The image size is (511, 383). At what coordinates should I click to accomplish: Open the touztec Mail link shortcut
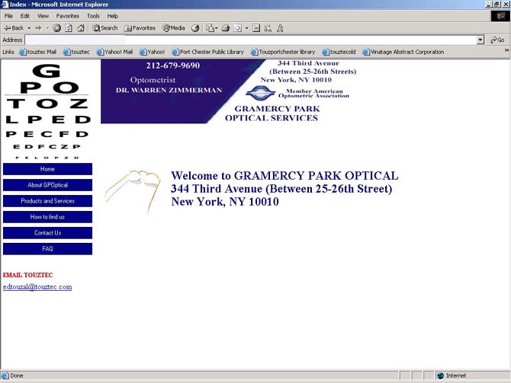click(x=38, y=52)
